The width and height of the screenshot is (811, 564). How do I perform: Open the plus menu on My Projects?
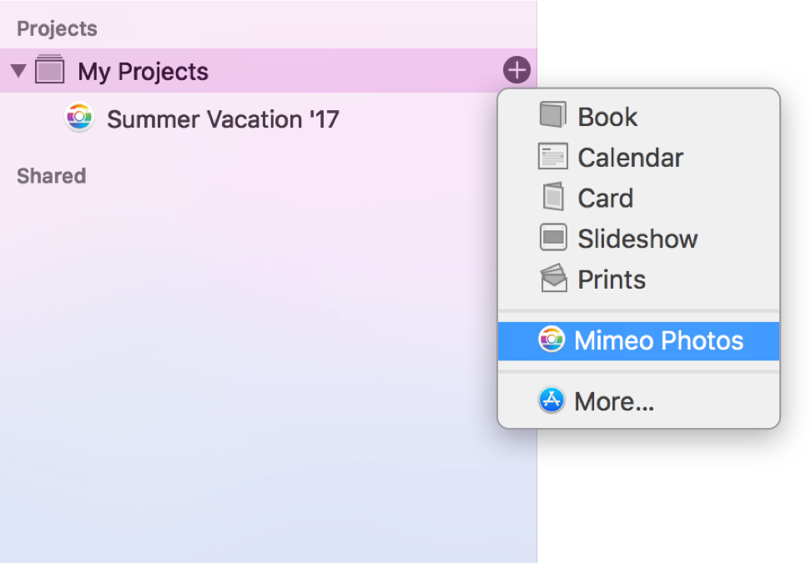point(516,70)
